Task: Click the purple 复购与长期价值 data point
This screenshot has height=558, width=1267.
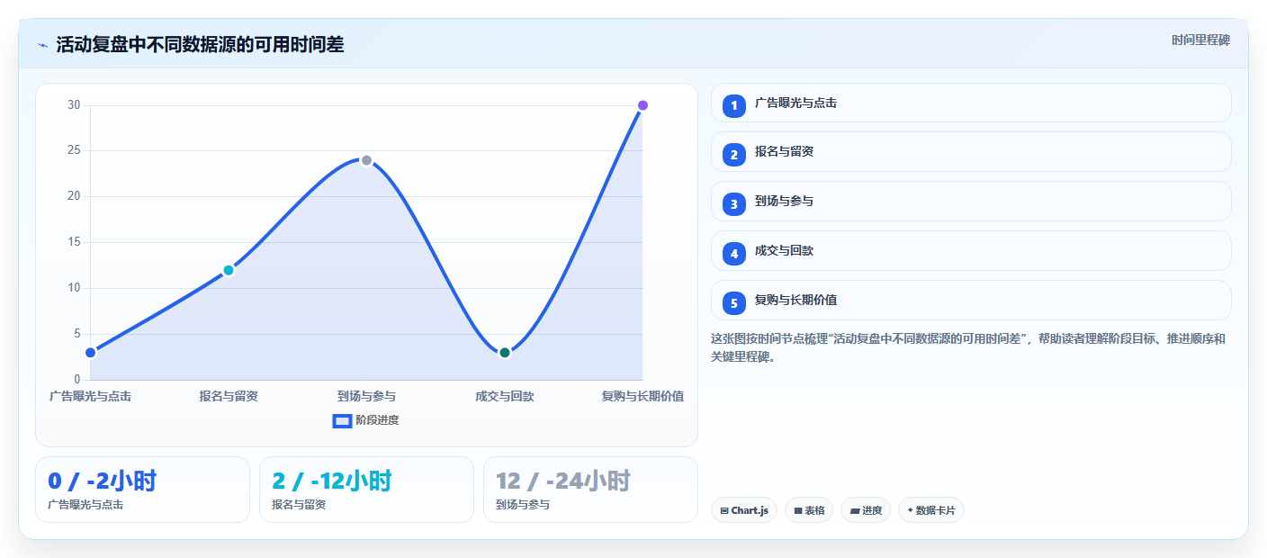Action: click(x=642, y=105)
